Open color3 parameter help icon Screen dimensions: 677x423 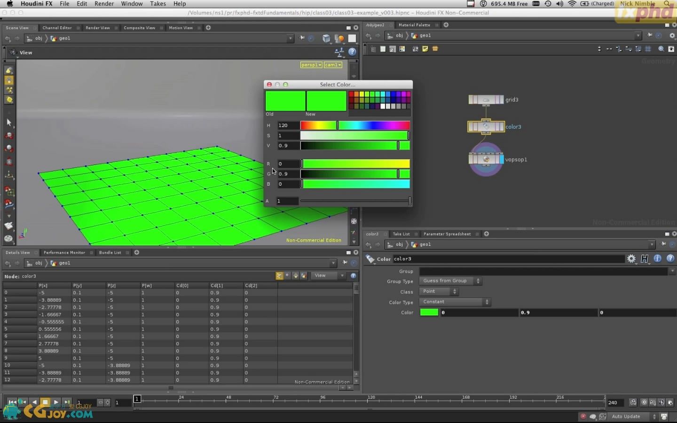[670, 258]
